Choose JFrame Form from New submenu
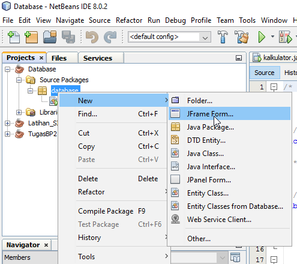Image resolution: width=297 pixels, height=264 pixels. tap(229, 114)
